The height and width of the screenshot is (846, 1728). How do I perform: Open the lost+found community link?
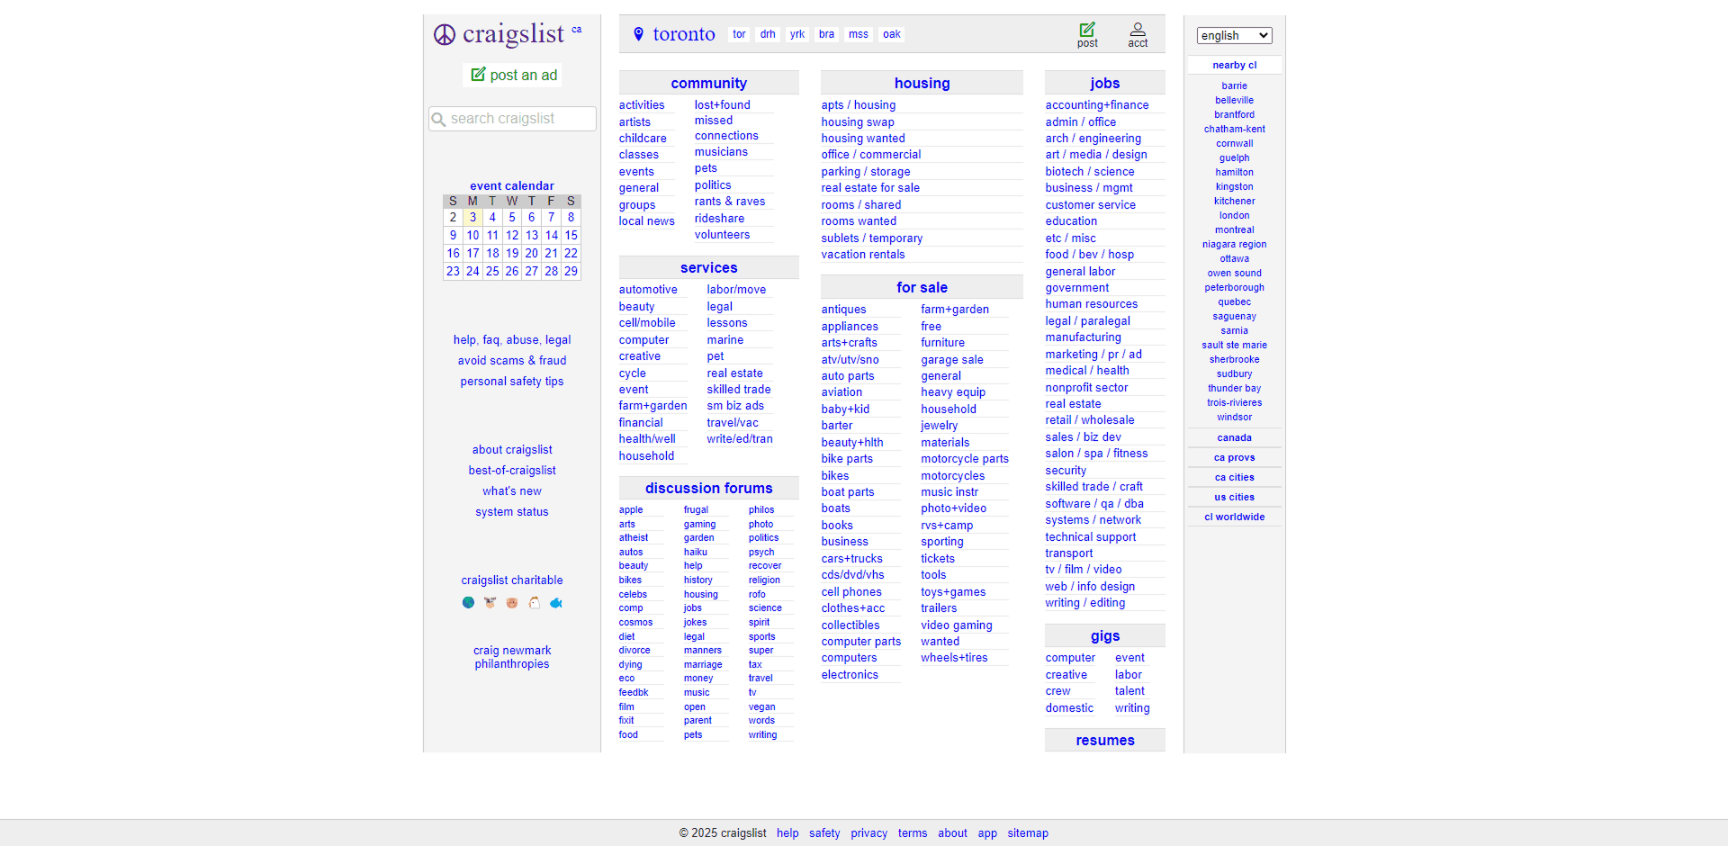pyautogui.click(x=722, y=105)
